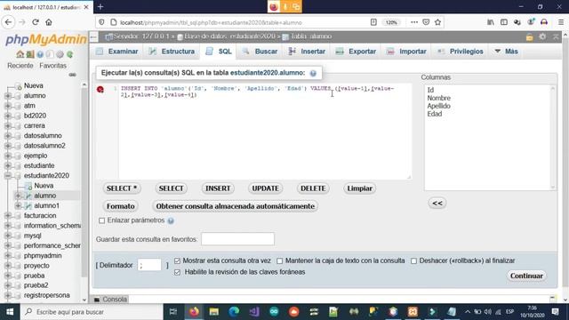Open the Firefox hamburger menu
The image size is (569, 320).
click(561, 22)
